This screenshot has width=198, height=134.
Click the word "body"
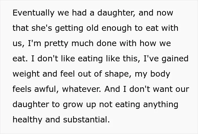point(160,74)
